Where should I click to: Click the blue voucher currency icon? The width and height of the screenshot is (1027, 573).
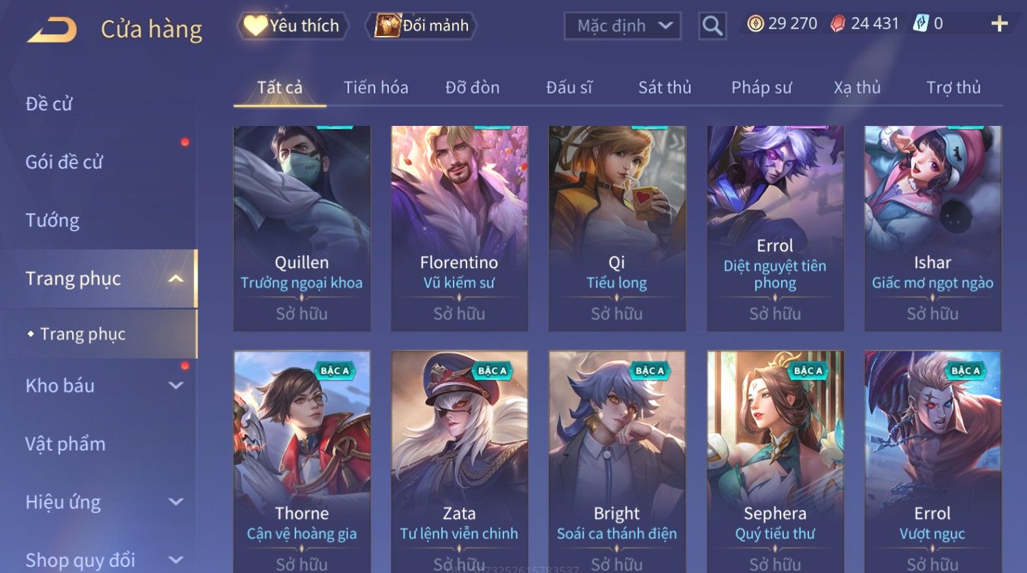[921, 24]
